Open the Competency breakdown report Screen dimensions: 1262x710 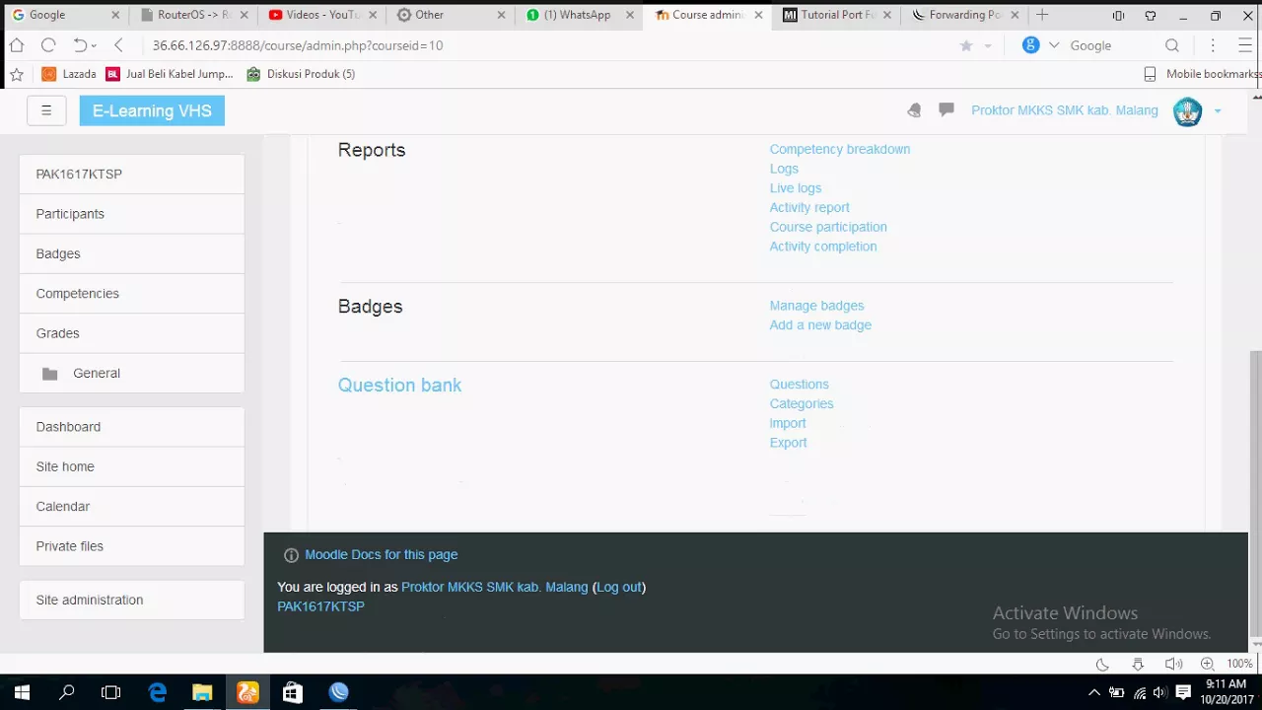(x=840, y=149)
